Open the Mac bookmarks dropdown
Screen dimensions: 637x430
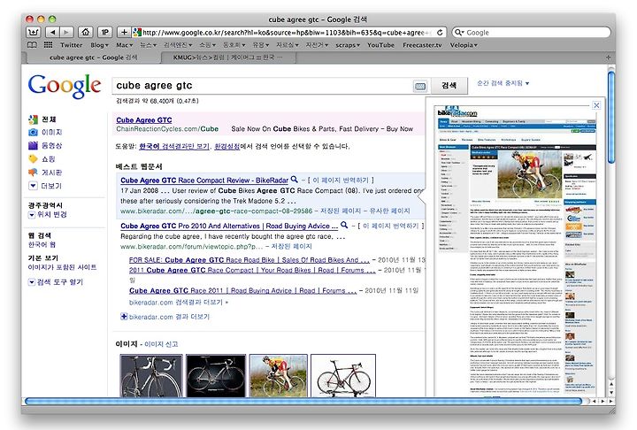pos(125,45)
